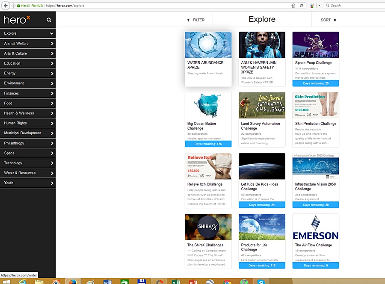Click the '3111 competitors' text
This screenshot has height=284, width=385.
[306, 69]
